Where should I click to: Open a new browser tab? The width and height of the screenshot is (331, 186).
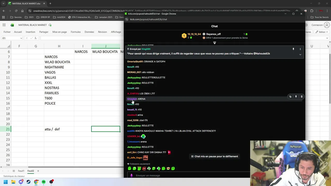click(x=50, y=4)
